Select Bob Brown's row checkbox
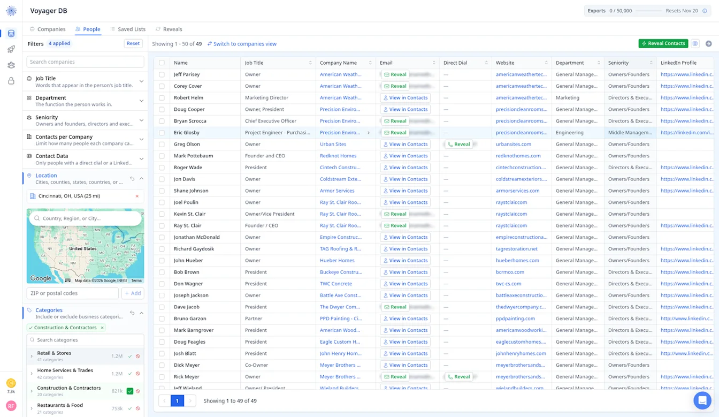Viewport: 719px width, 417px height. [x=162, y=272]
